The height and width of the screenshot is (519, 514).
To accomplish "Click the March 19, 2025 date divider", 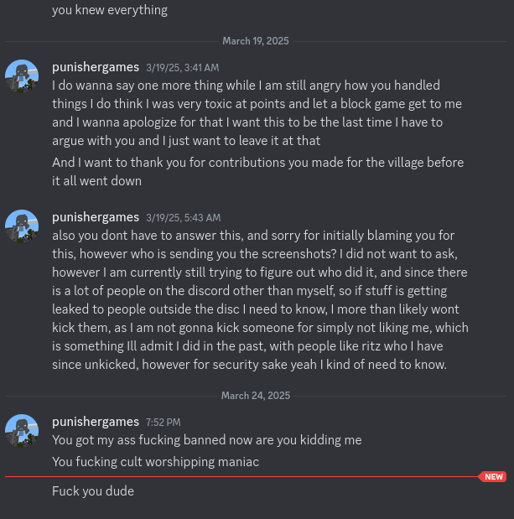I will coord(256,41).
